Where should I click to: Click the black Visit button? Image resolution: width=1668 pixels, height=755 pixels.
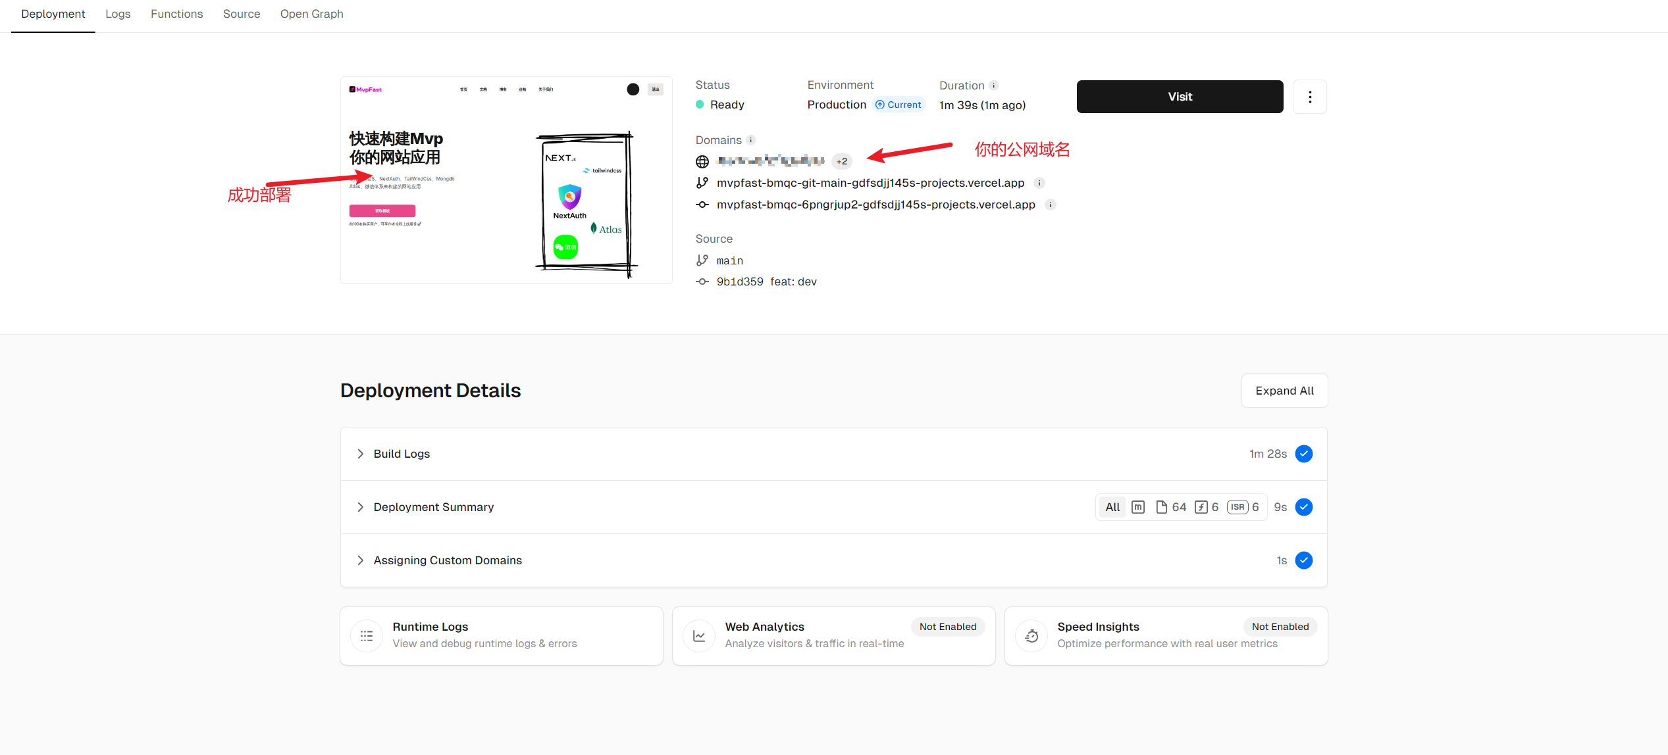tap(1180, 97)
